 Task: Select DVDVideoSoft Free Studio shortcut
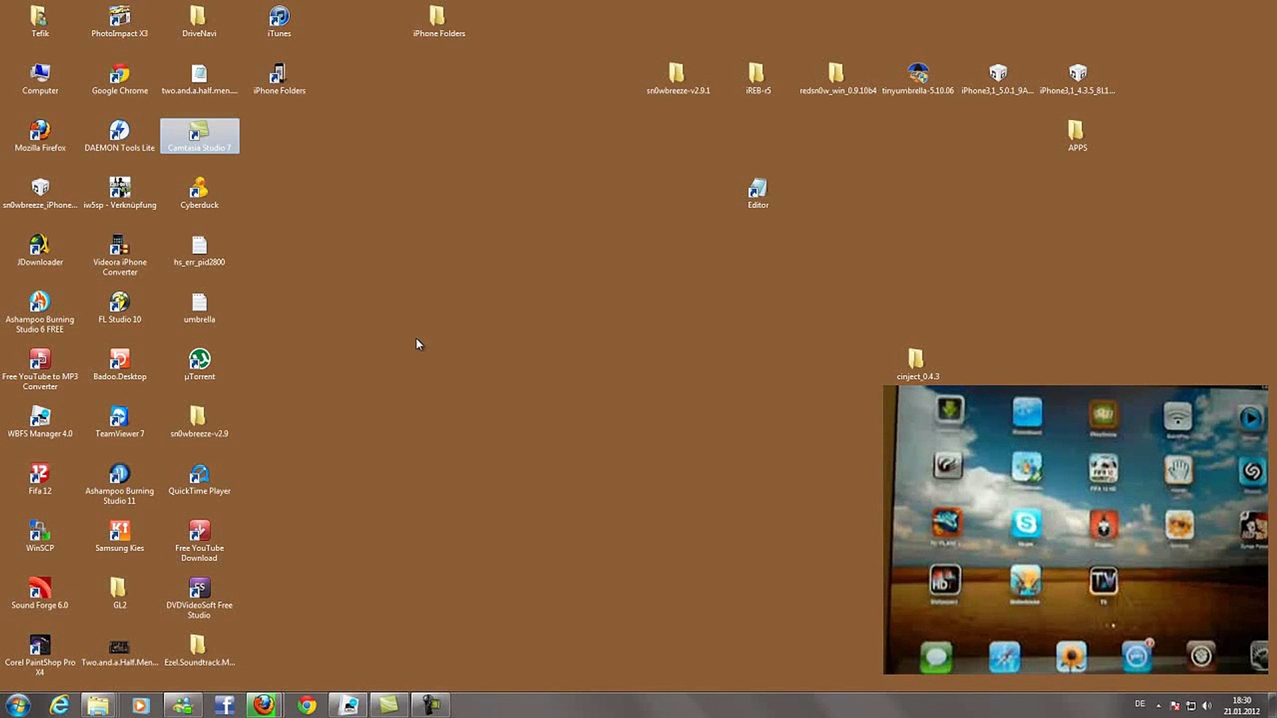click(x=199, y=598)
